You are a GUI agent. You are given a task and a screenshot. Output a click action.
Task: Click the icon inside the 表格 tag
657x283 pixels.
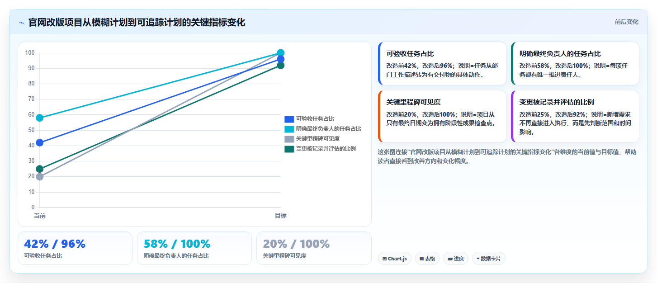pyautogui.click(x=421, y=259)
